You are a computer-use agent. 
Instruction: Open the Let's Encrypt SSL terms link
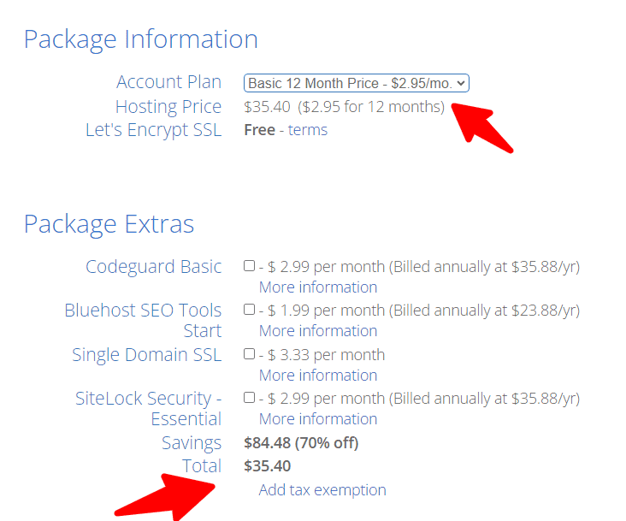(x=308, y=130)
